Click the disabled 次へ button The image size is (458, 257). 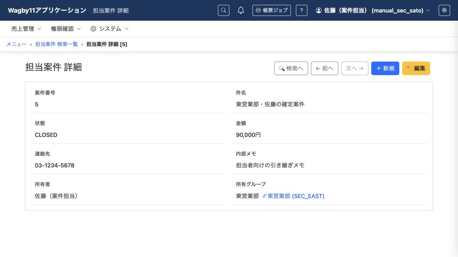point(355,68)
